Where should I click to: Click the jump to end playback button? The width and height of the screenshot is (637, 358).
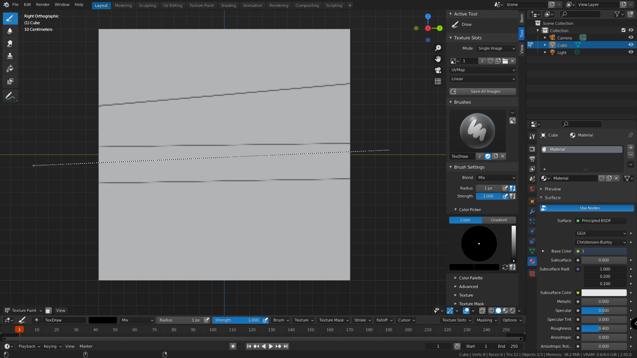tap(286, 346)
